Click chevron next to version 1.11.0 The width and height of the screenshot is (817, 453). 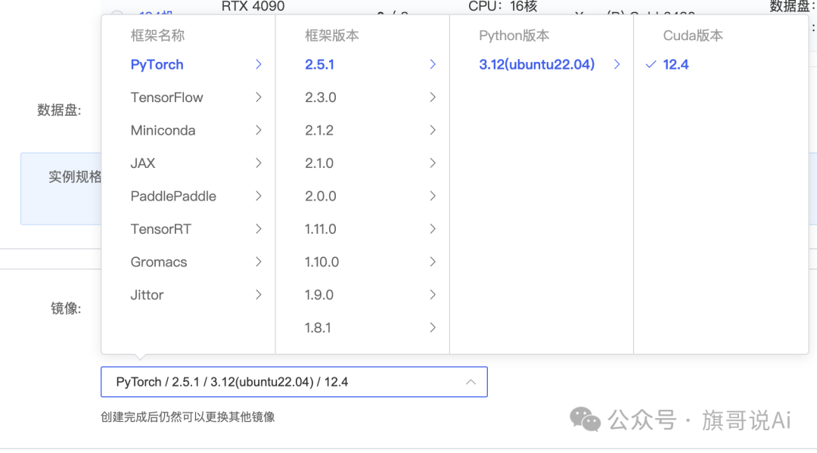tap(433, 228)
